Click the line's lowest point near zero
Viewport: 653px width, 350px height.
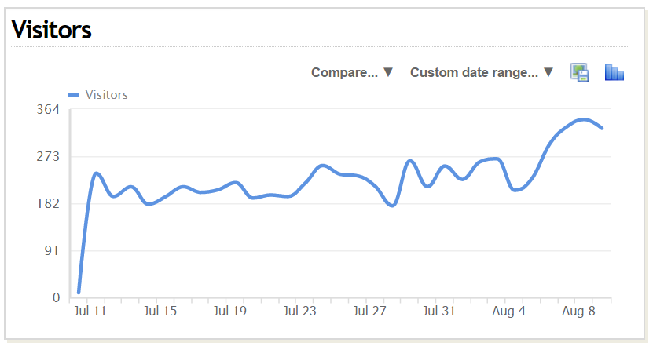[79, 292]
